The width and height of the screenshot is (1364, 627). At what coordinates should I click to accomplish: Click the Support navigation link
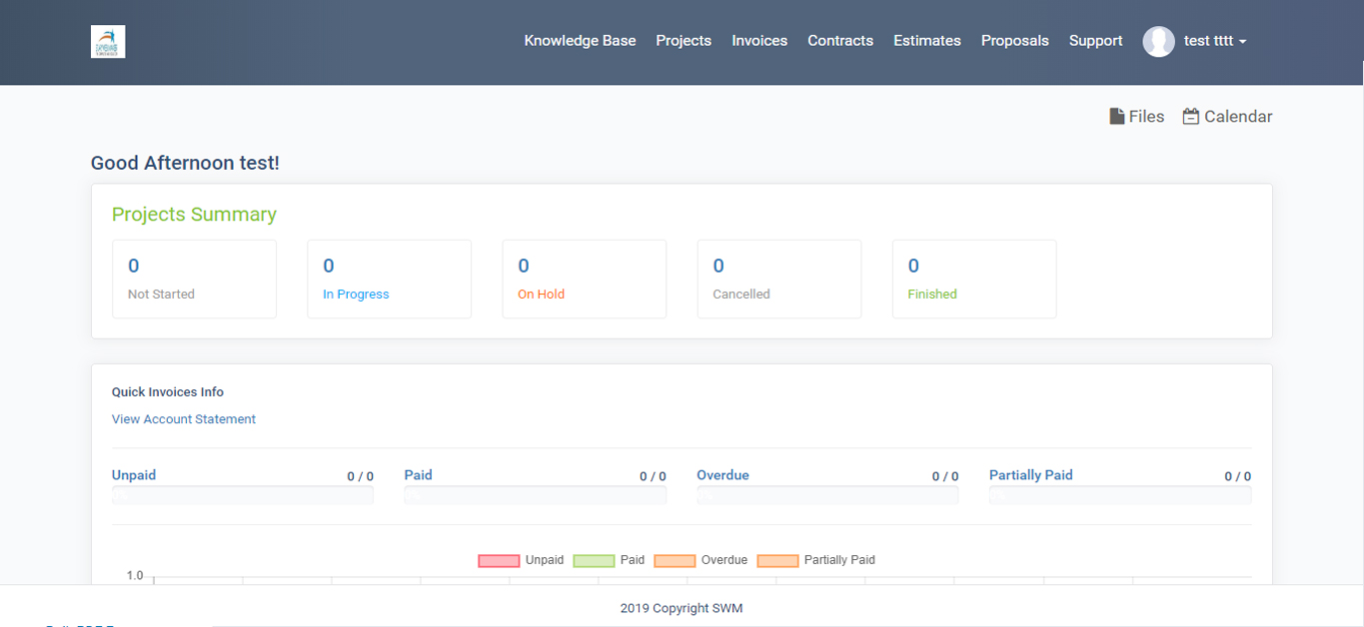click(1096, 41)
